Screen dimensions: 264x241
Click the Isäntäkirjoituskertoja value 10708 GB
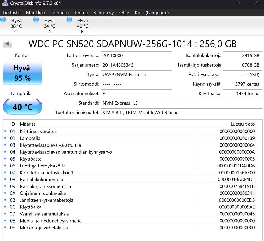tap(243, 65)
